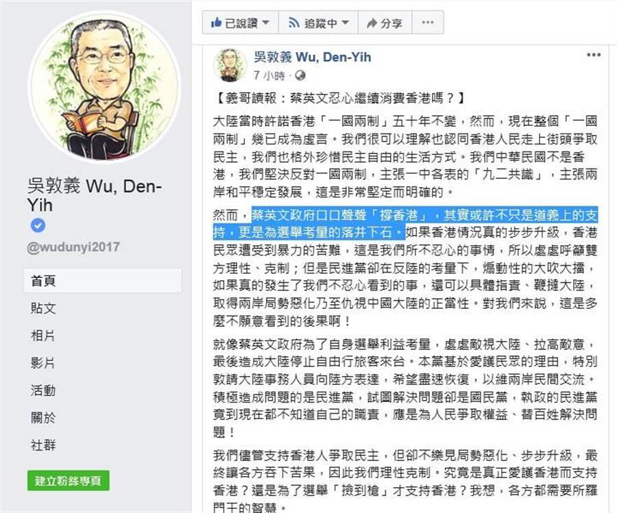This screenshot has height=513, width=617.
Task: Click the blue verified badge icon
Action: click(38, 225)
